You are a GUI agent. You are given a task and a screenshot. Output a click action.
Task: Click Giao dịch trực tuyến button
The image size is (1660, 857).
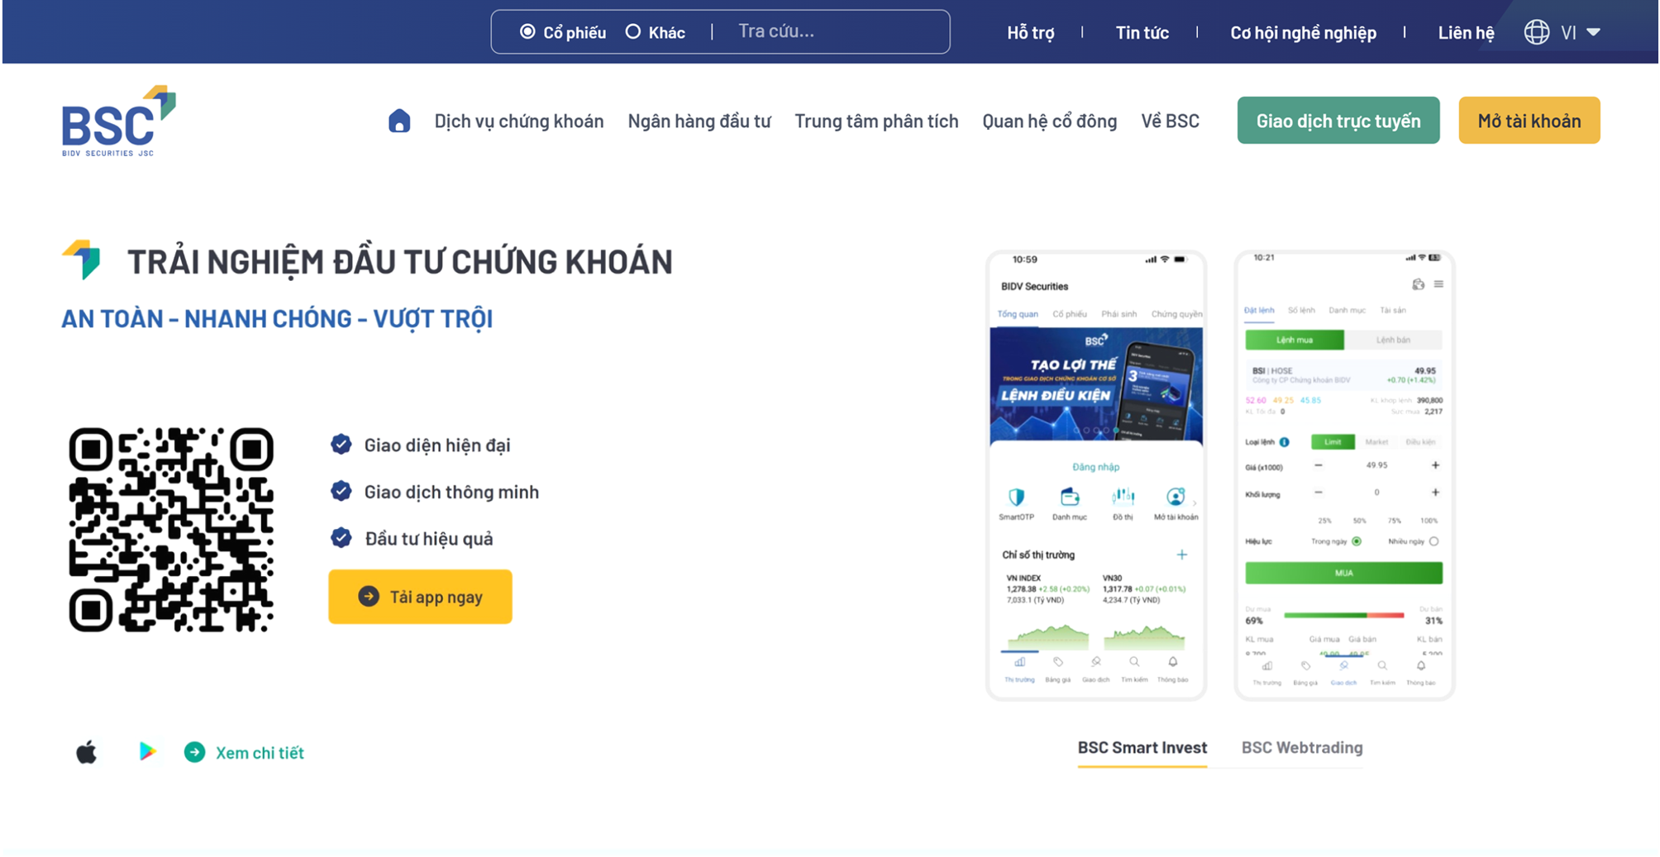point(1338,121)
